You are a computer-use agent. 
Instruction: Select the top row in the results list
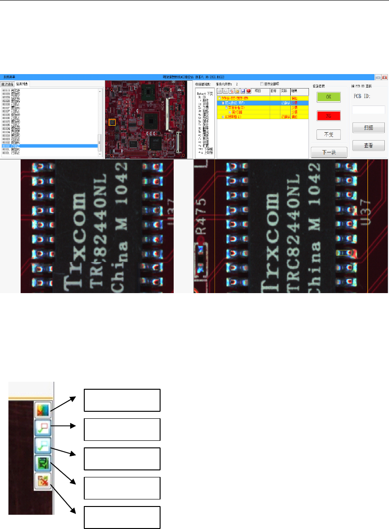click(x=50, y=91)
